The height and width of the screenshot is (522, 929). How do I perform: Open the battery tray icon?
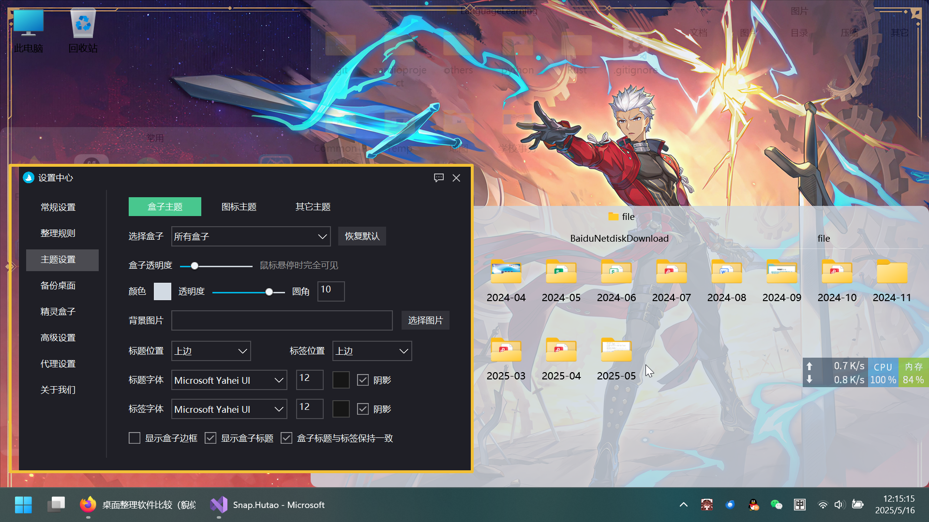(x=858, y=505)
